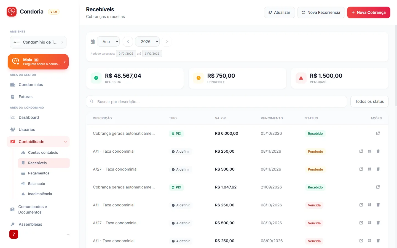The width and height of the screenshot is (397, 248).
Task: Open Contas contábeis submenu item
Action: pyautogui.click(x=44, y=152)
